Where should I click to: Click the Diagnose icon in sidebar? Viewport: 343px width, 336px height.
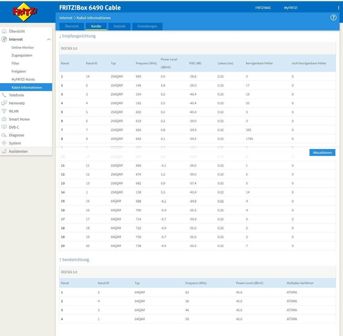tap(4, 135)
